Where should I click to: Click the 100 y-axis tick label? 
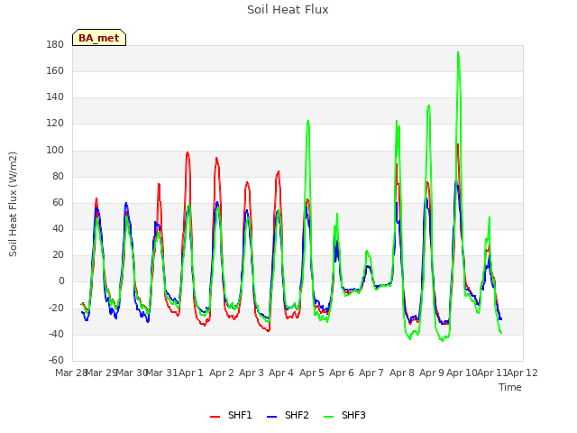[55, 150]
